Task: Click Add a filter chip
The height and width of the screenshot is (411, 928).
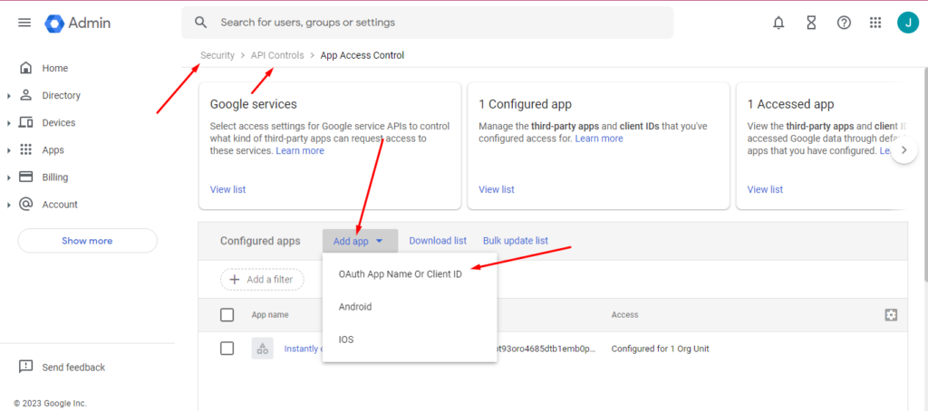Action: coord(262,279)
